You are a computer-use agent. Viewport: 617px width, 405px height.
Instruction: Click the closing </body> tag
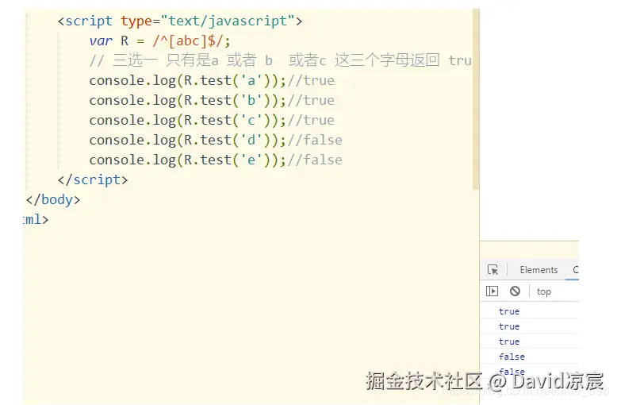pos(53,200)
